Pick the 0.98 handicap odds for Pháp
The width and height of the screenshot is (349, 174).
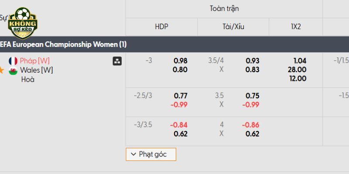(x=181, y=61)
